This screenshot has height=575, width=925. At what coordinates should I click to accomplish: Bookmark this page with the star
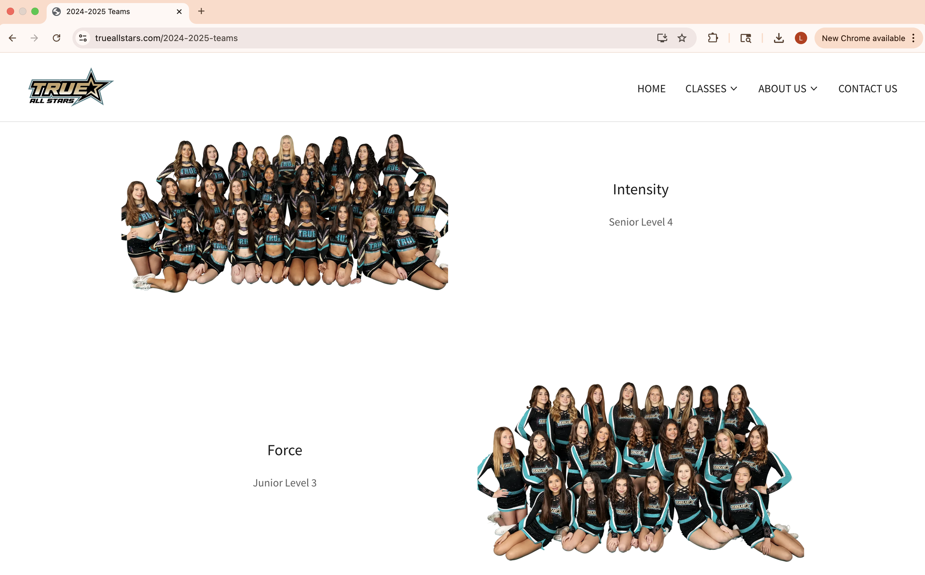click(682, 38)
